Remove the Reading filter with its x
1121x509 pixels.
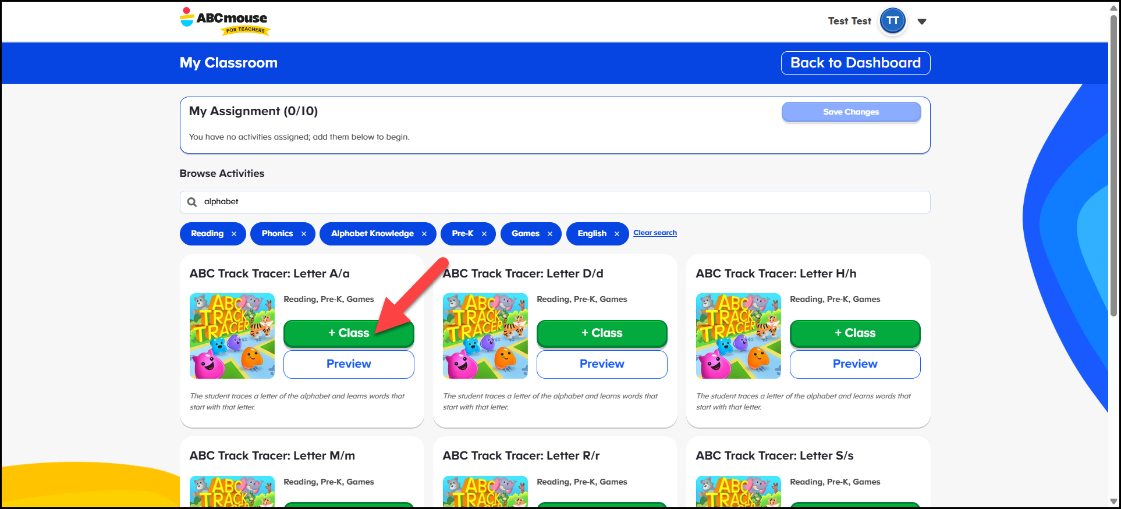[234, 234]
